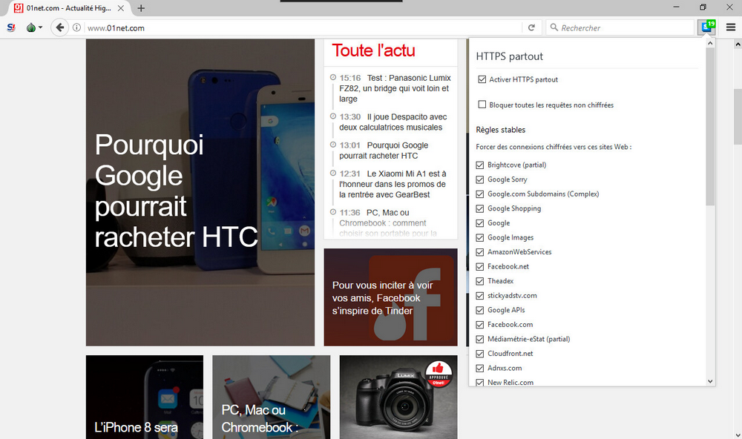Click the HTTPS panel scrollbar down arrow
Viewport: 742px width, 439px height.
(710, 381)
